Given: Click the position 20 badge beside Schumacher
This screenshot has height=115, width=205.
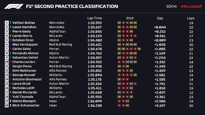Looking at the screenshot, I should (x=7, y=105).
